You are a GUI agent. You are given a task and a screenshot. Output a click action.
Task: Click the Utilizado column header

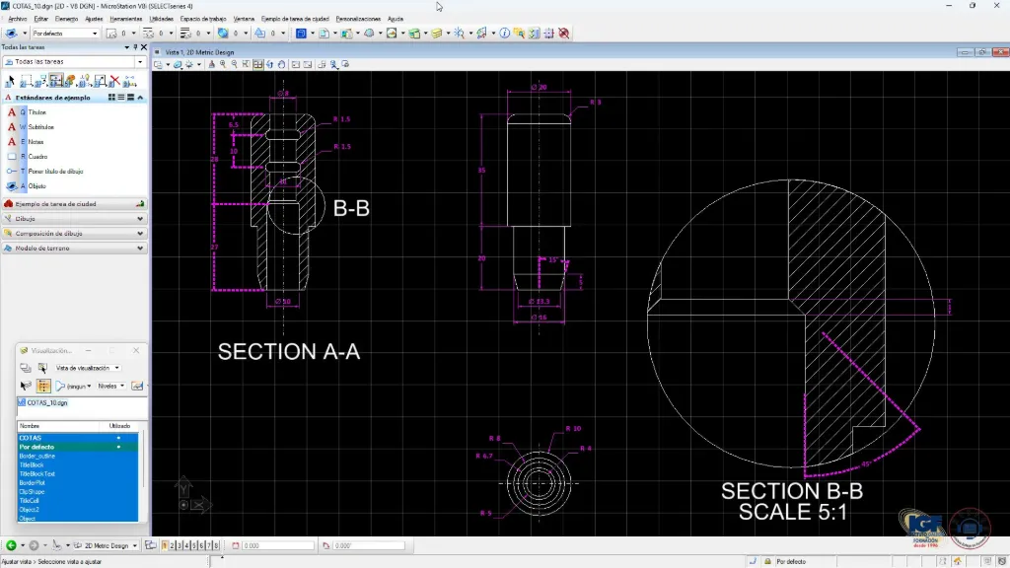119,426
